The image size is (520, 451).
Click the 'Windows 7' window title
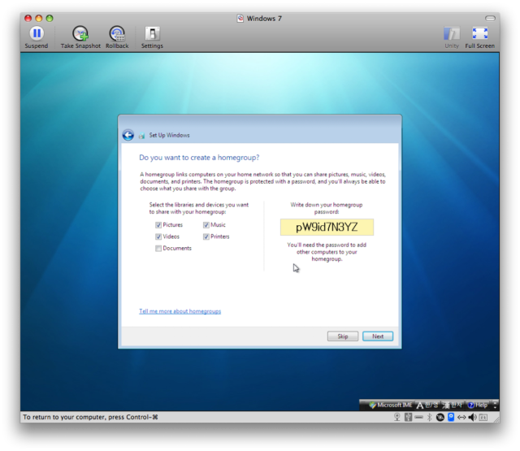[x=264, y=19]
